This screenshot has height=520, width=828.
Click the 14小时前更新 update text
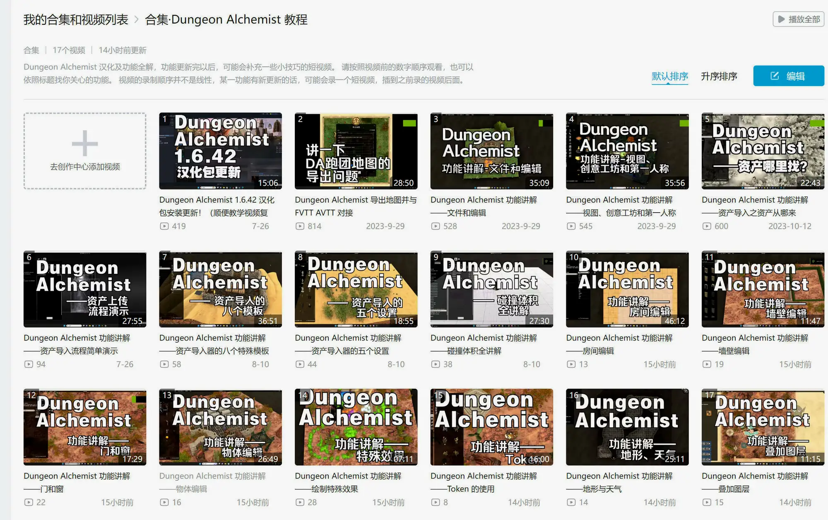(x=123, y=50)
